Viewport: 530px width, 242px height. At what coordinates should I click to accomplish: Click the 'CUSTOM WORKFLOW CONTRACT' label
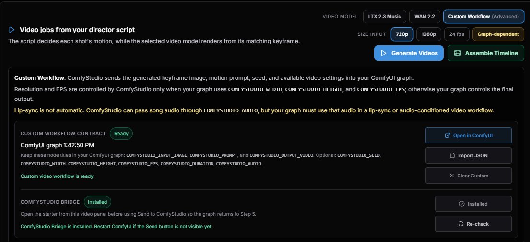(63, 133)
